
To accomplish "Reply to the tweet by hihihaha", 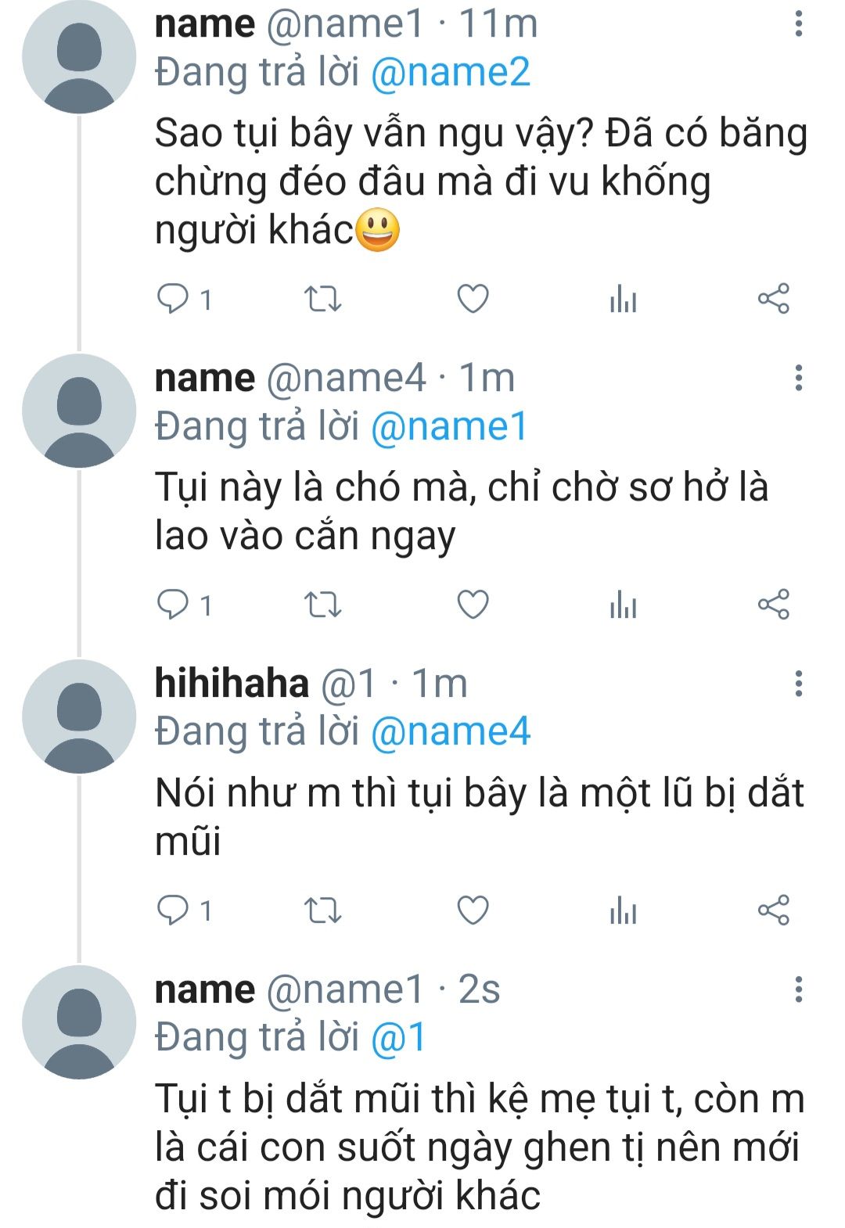I will (173, 910).
